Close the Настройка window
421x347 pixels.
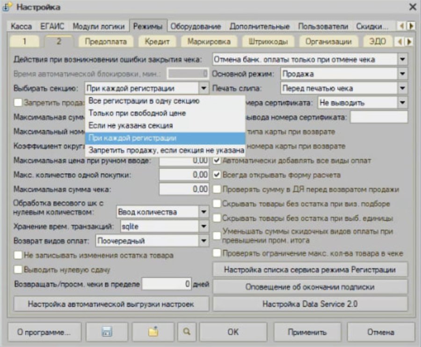coord(413,7)
